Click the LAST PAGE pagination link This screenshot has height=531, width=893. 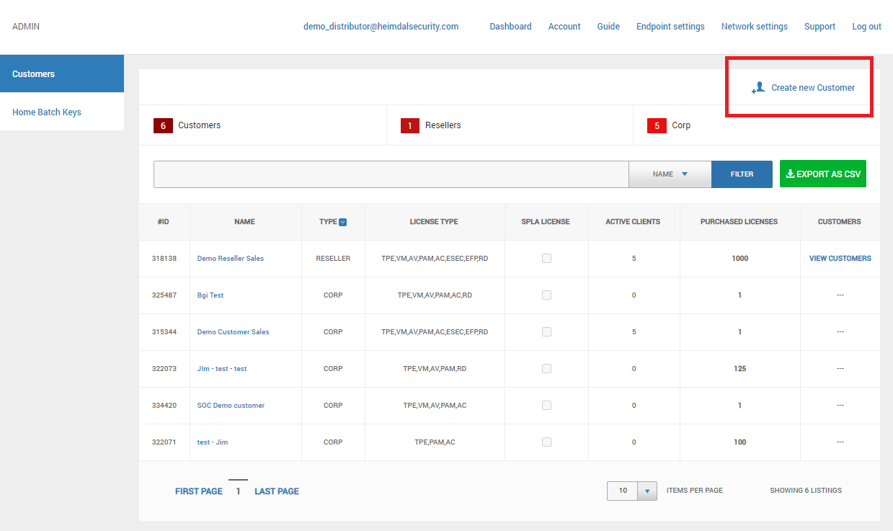click(x=277, y=491)
